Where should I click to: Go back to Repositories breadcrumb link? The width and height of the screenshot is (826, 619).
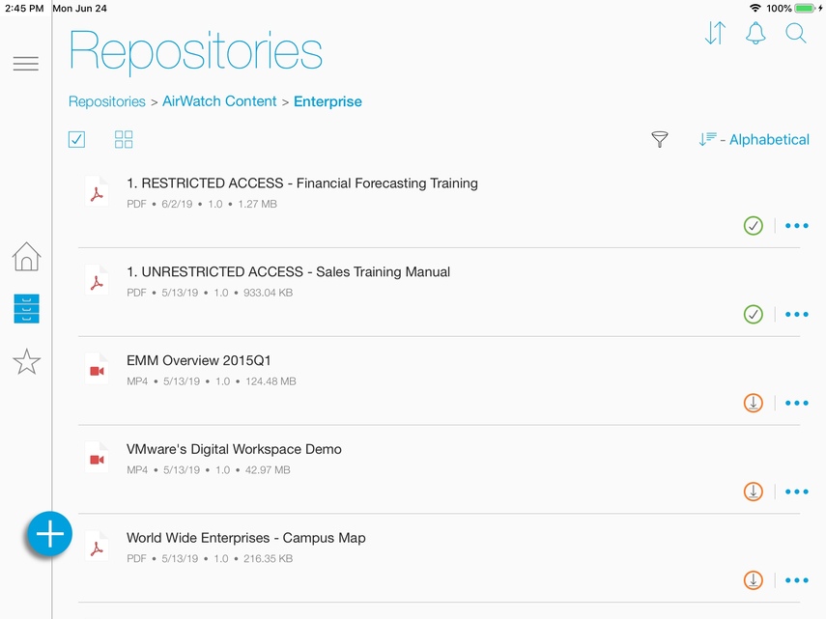point(106,101)
